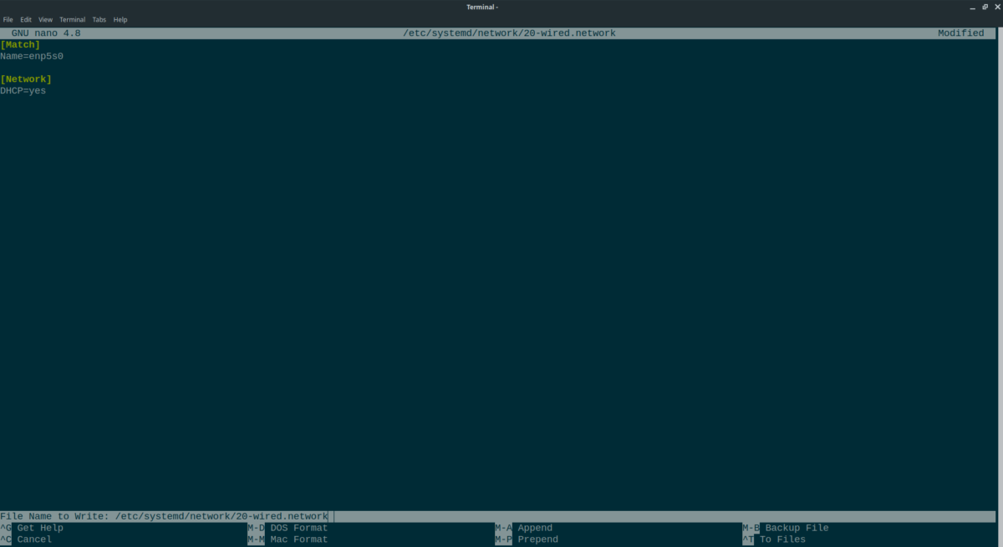Click the M-B Backup File shortcut
1003x547 pixels.
[x=786, y=528]
